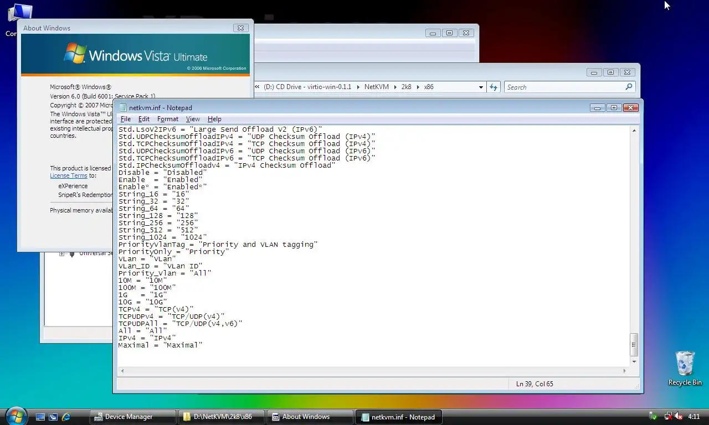This screenshot has height=425, width=709.
Task: Launch Internet Explorer from Quick Launch
Action: pos(66,417)
